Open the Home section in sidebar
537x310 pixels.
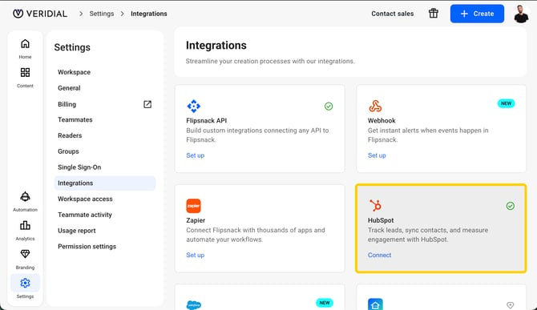click(x=25, y=49)
